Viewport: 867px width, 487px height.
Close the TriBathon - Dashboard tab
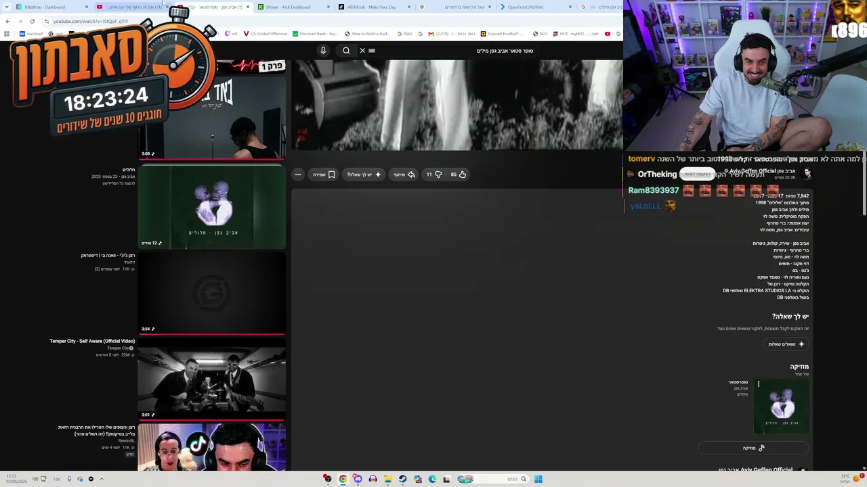[x=87, y=7]
